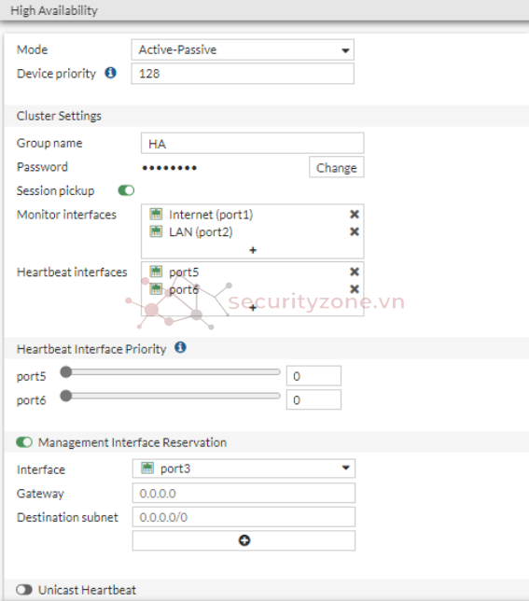Click the Group name field containing HA

click(x=253, y=144)
